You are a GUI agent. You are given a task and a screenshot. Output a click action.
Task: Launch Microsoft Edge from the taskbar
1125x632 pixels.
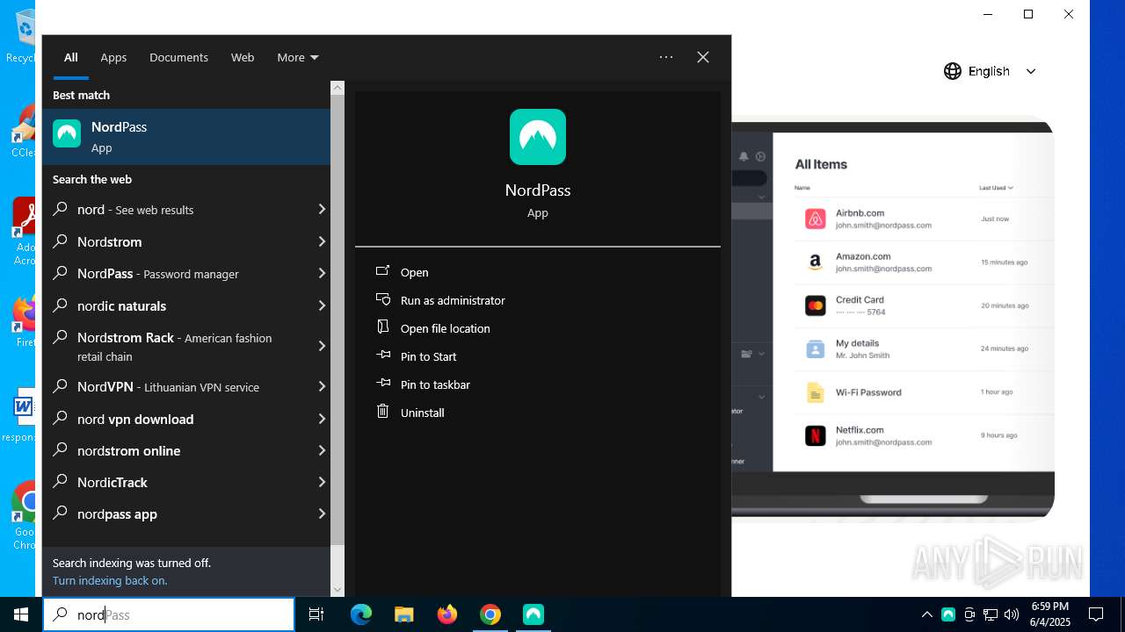361,614
